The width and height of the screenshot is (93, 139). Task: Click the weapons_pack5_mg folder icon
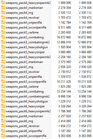(x=3, y=67)
